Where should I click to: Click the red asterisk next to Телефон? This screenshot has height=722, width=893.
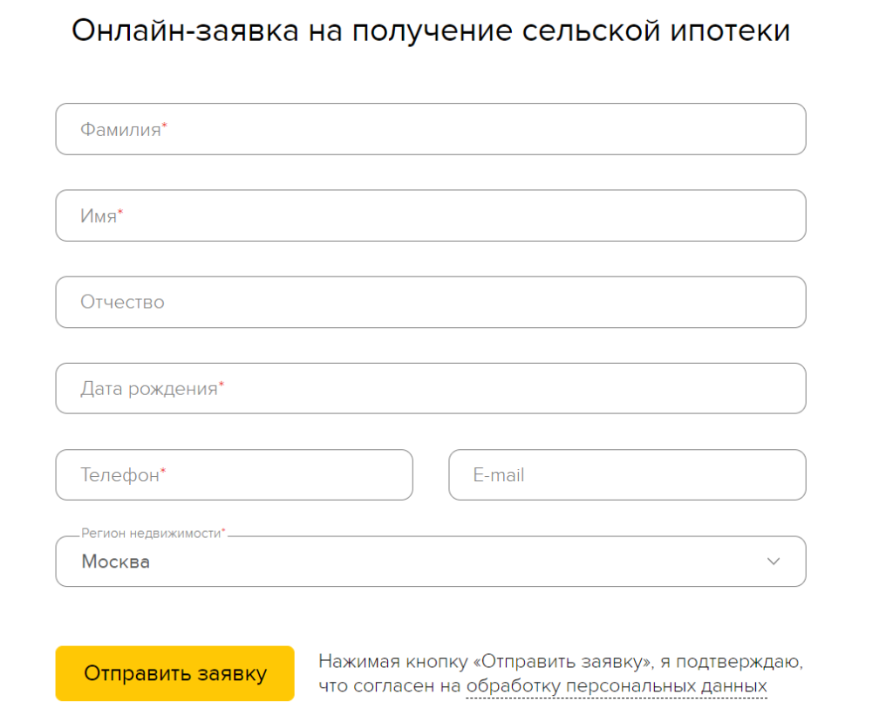click(x=163, y=473)
